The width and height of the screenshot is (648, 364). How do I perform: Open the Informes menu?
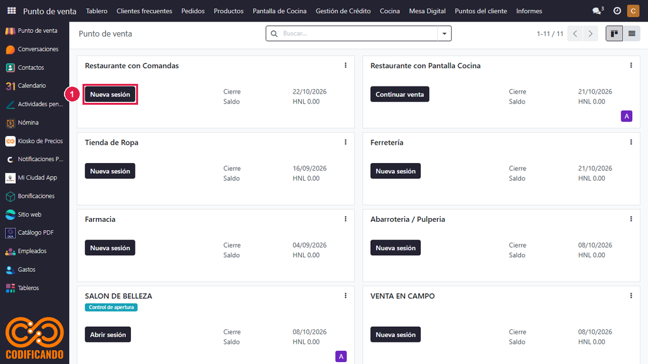coord(529,11)
